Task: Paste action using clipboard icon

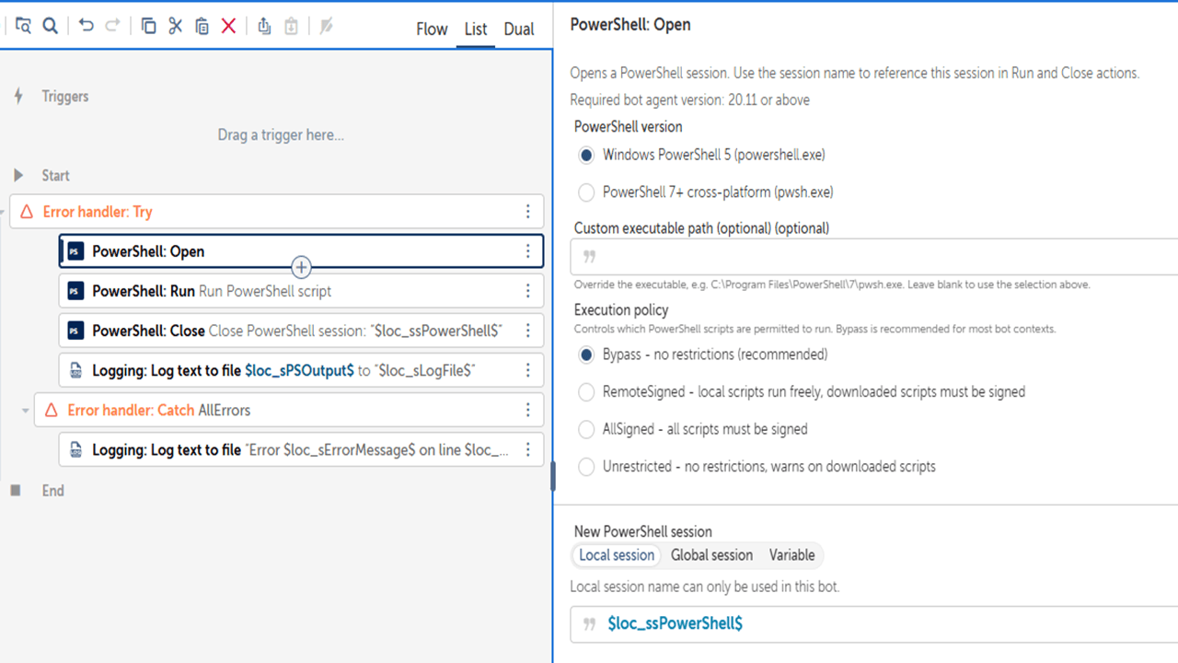Action: (x=202, y=26)
